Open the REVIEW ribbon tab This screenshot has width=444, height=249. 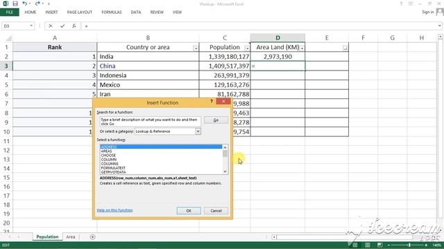[157, 12]
